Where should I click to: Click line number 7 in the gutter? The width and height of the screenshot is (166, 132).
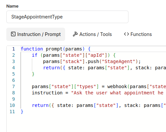tap(14, 86)
